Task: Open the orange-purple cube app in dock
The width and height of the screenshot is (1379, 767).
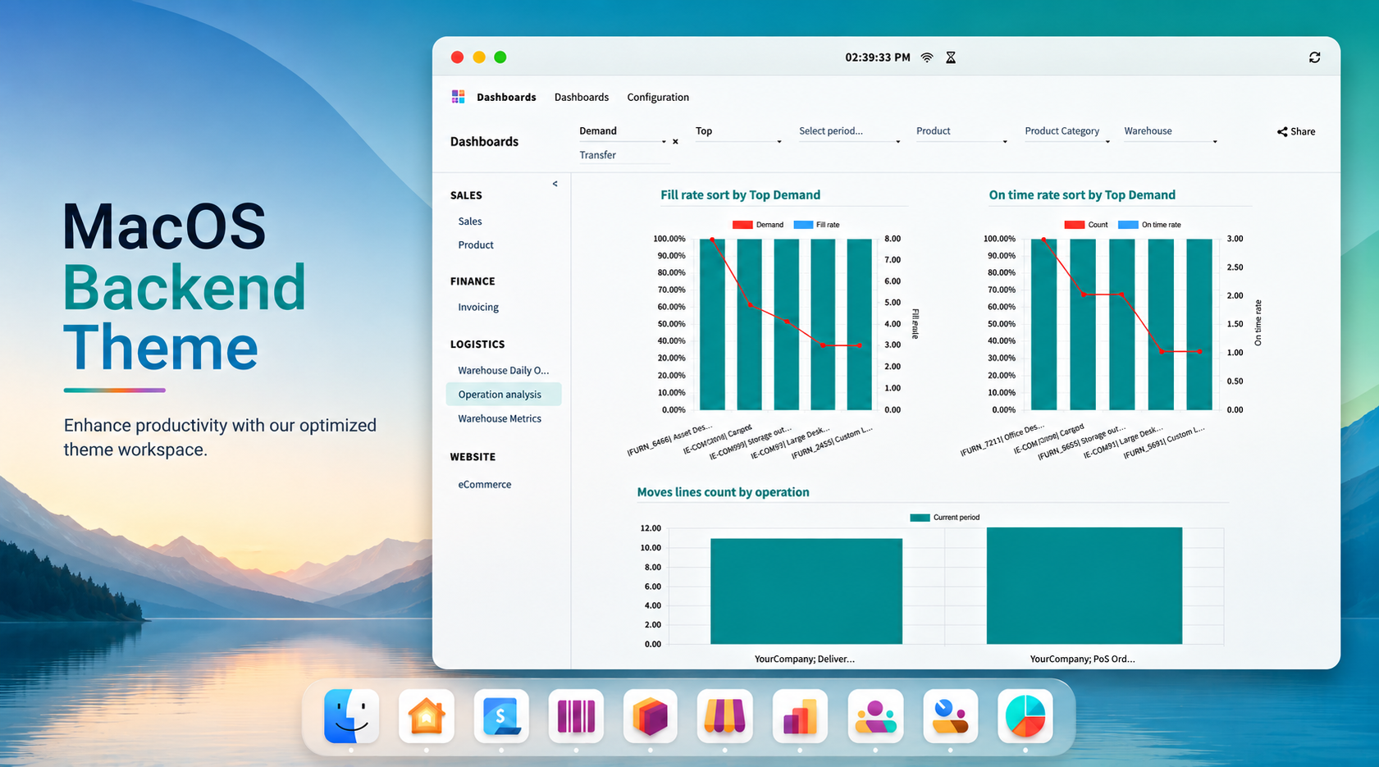Action: (651, 716)
